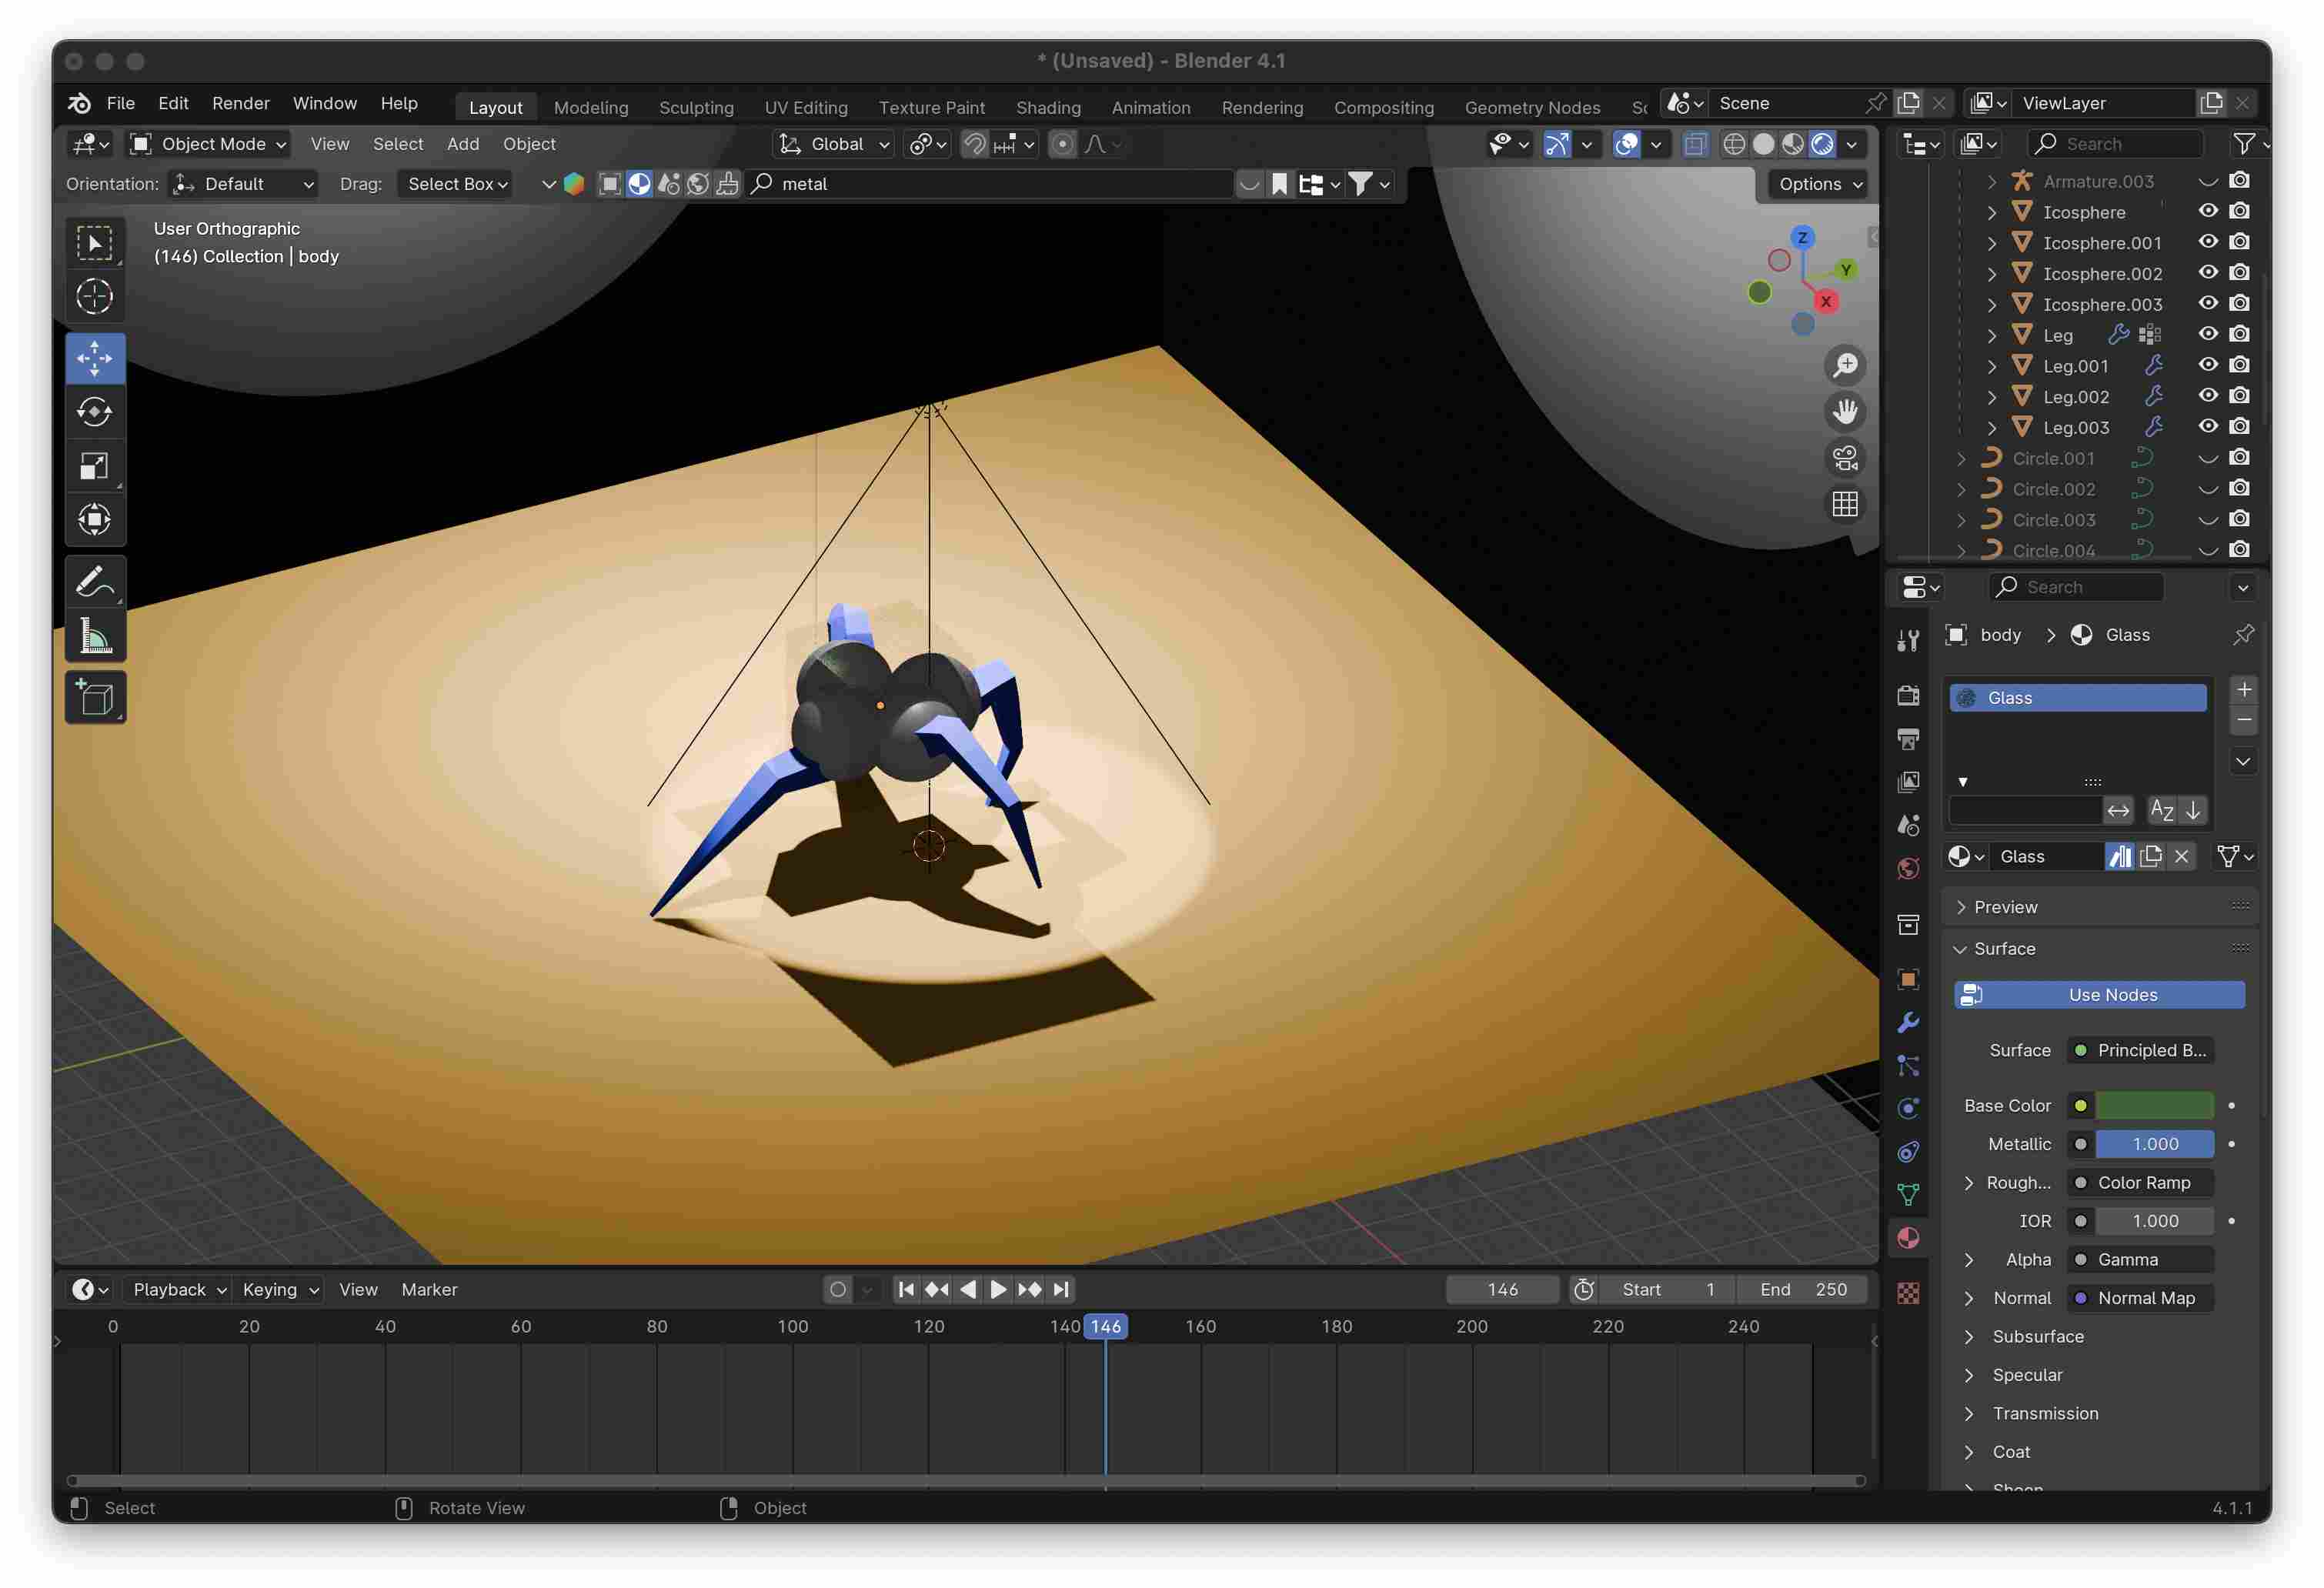Hide Leg.002 in viewport

[x=2208, y=396]
